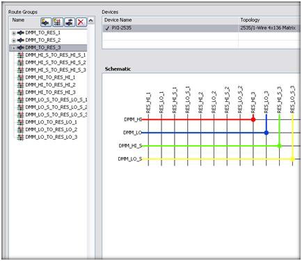This screenshot has width=302, height=261.
Task: Collapse the DMM_TO_RES_3 route group
Action: pyautogui.click(x=14, y=48)
